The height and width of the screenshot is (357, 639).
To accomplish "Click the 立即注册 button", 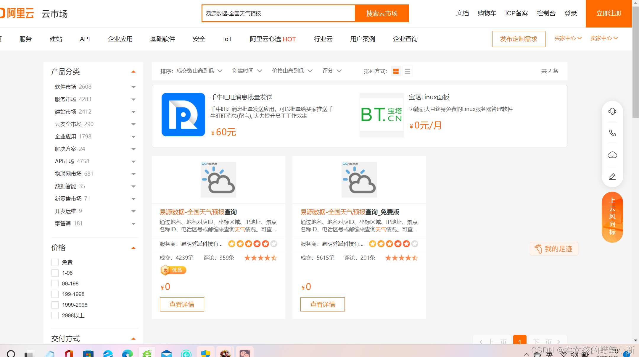I will pos(609,14).
